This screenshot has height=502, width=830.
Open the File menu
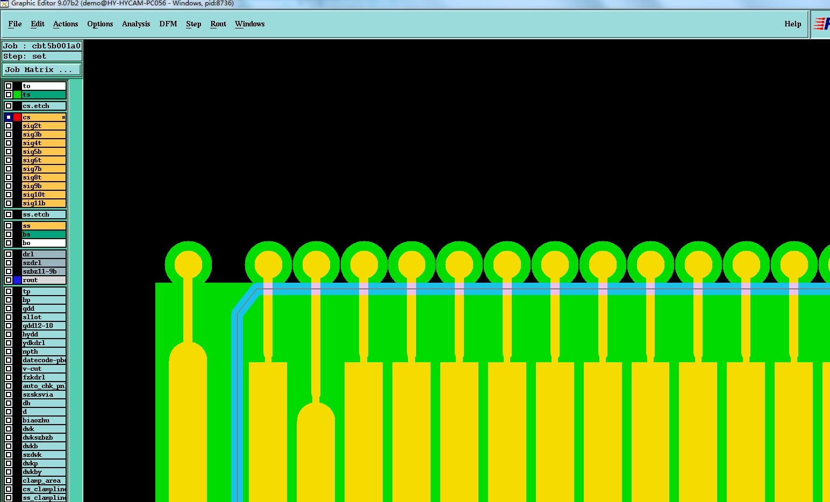[15, 24]
